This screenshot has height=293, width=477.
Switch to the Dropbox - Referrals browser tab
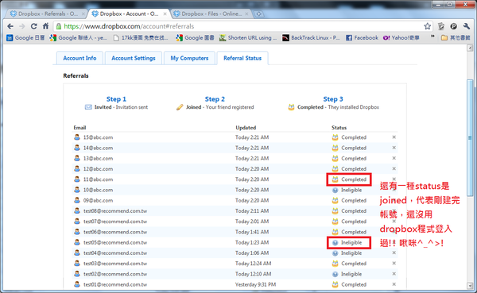(x=47, y=13)
